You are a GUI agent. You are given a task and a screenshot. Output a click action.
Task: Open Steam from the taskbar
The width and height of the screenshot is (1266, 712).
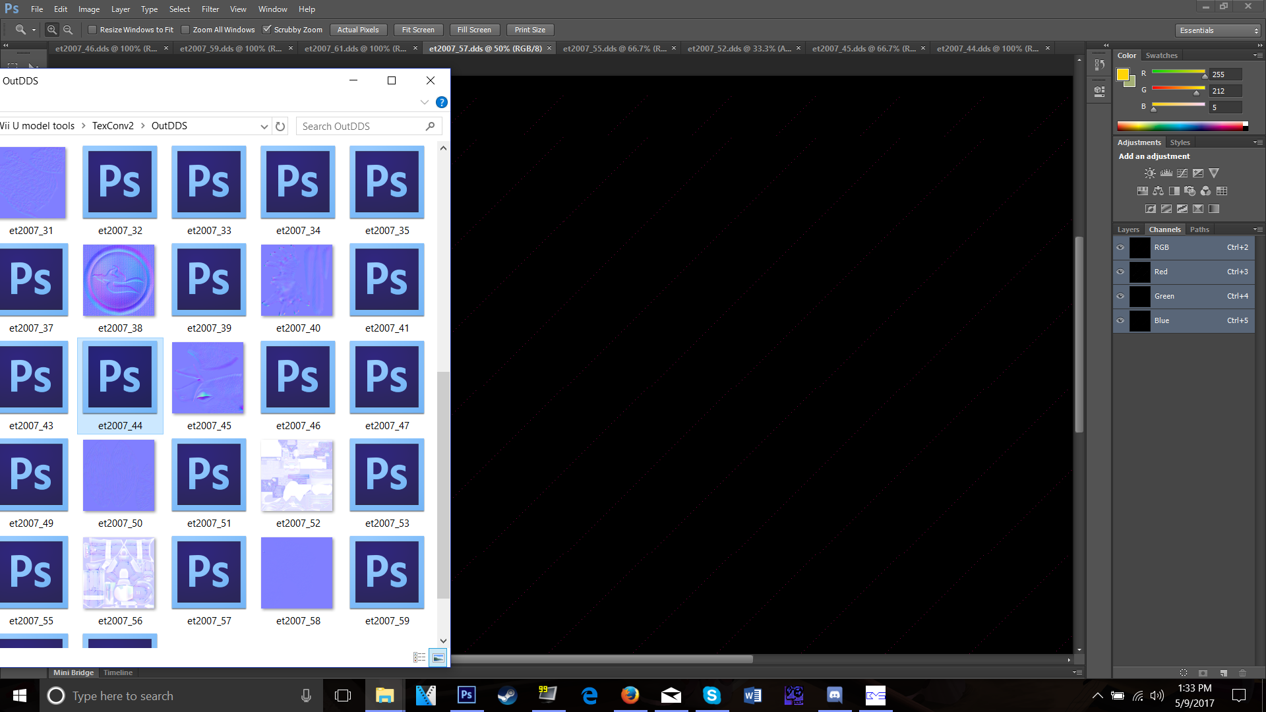(x=507, y=696)
